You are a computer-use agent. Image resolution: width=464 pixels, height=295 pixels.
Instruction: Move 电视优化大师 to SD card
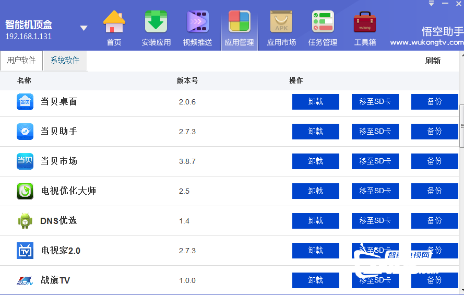[x=375, y=191]
